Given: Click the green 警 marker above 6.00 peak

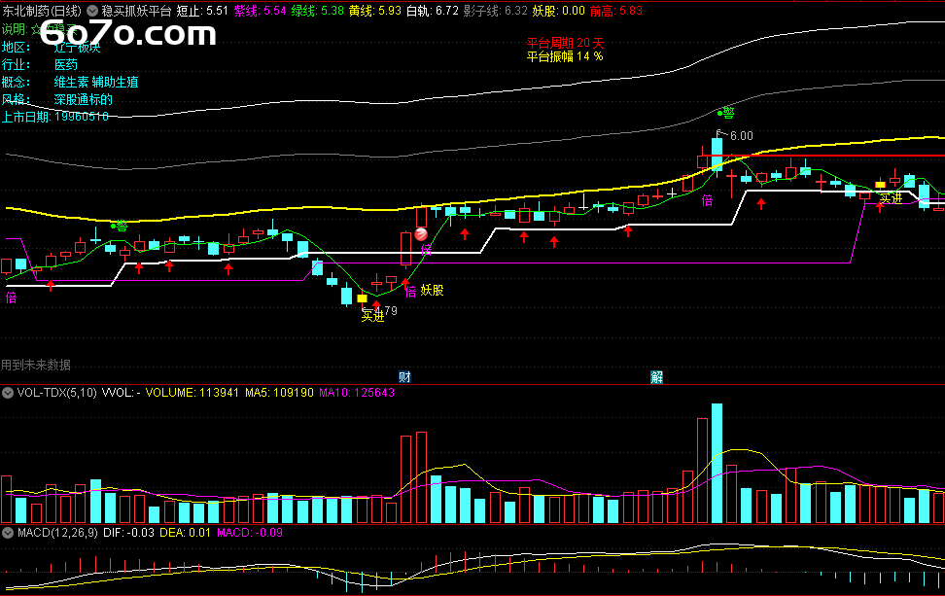Looking at the screenshot, I should point(728,113).
